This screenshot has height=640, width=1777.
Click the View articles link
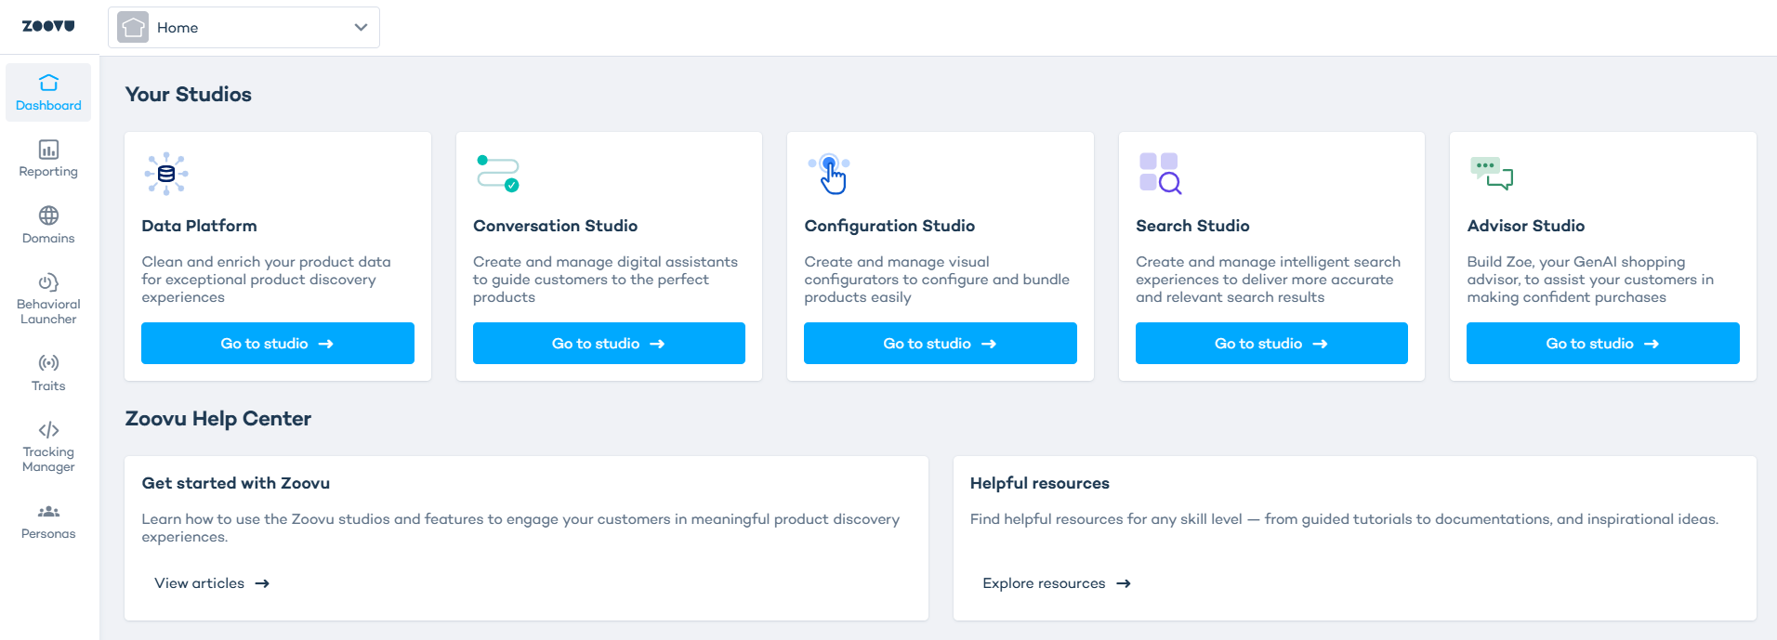212,583
